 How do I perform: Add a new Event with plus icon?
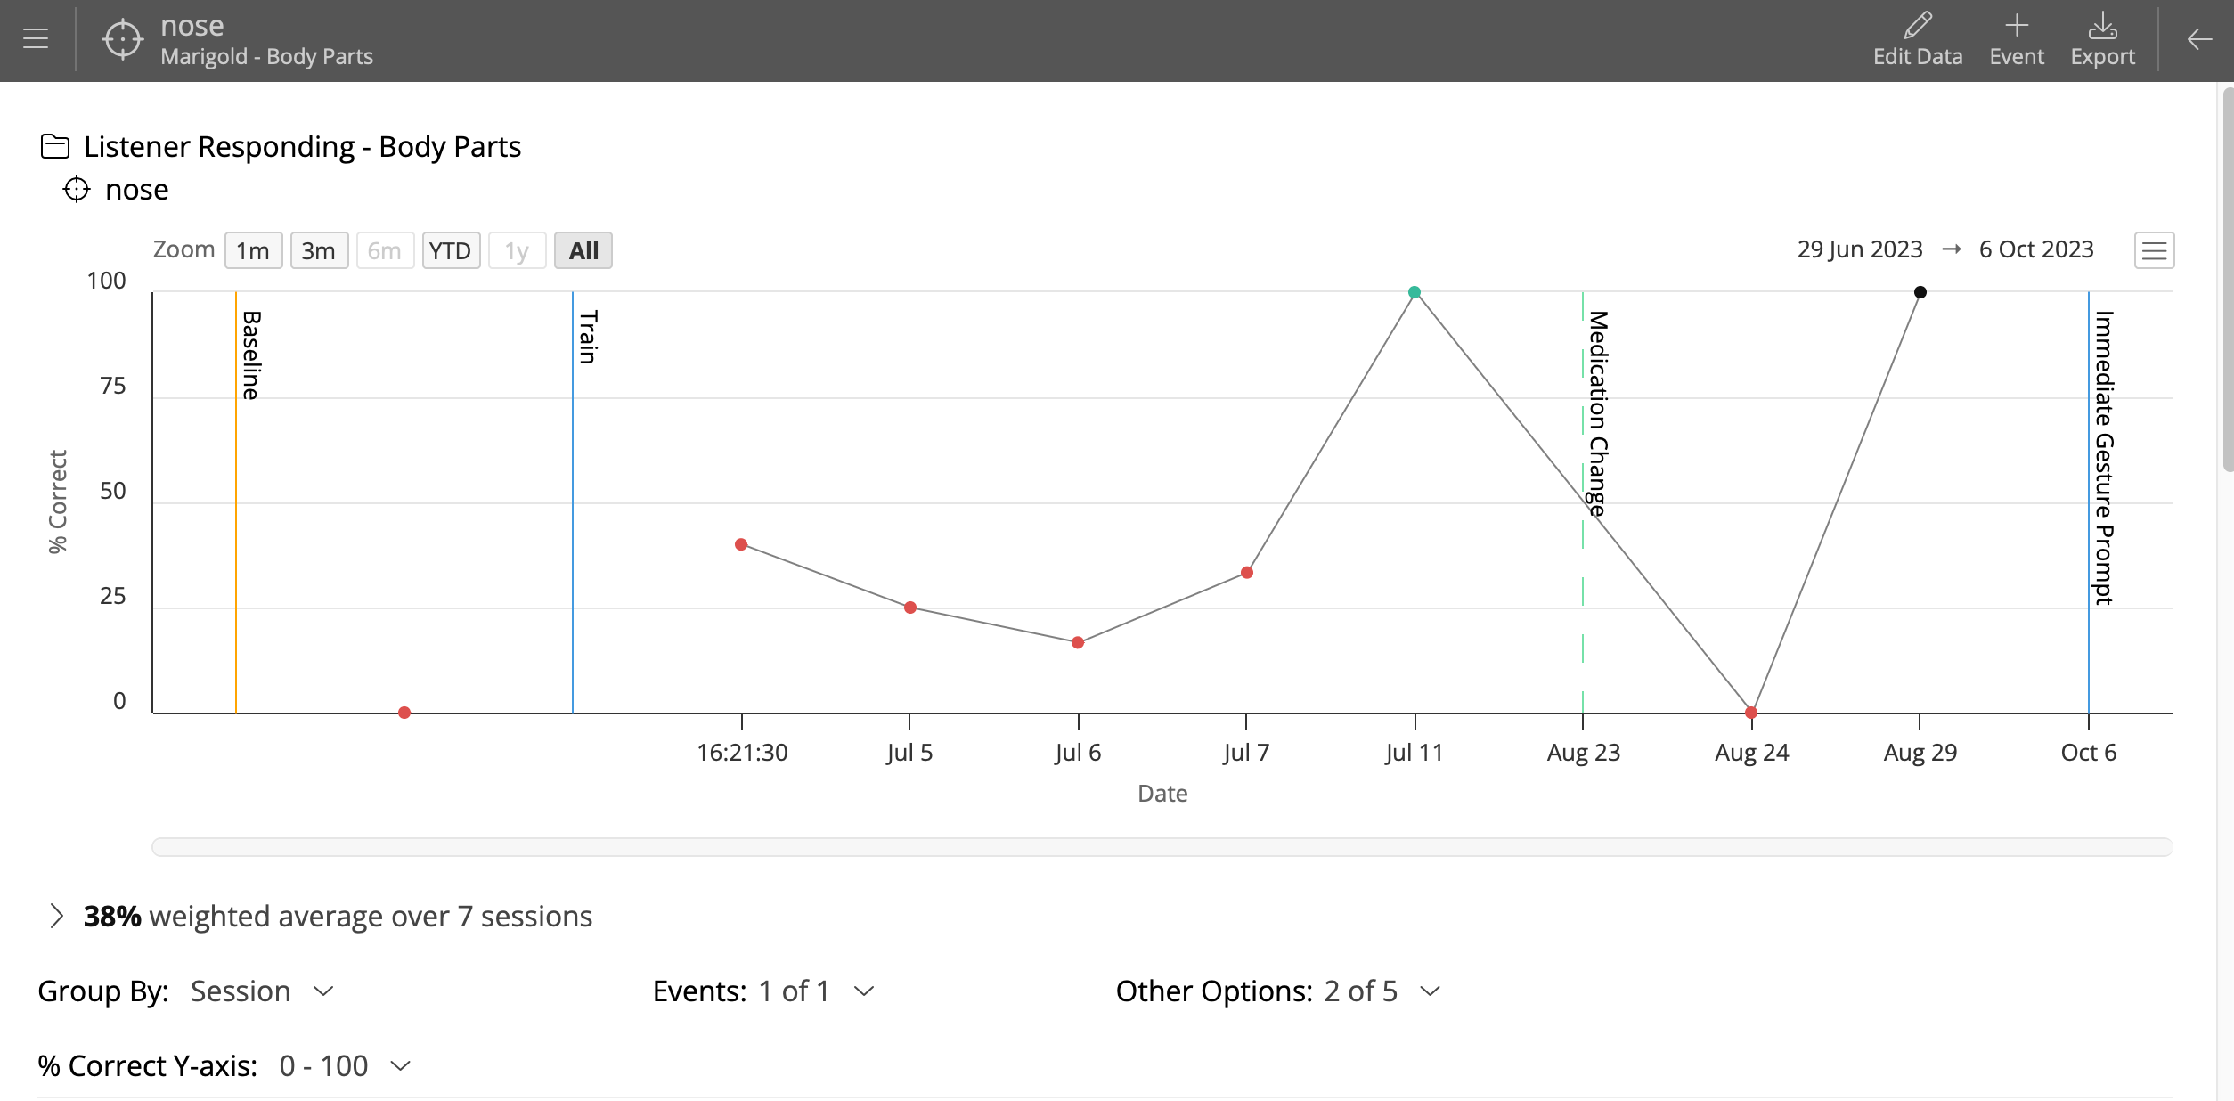pos(2017,27)
